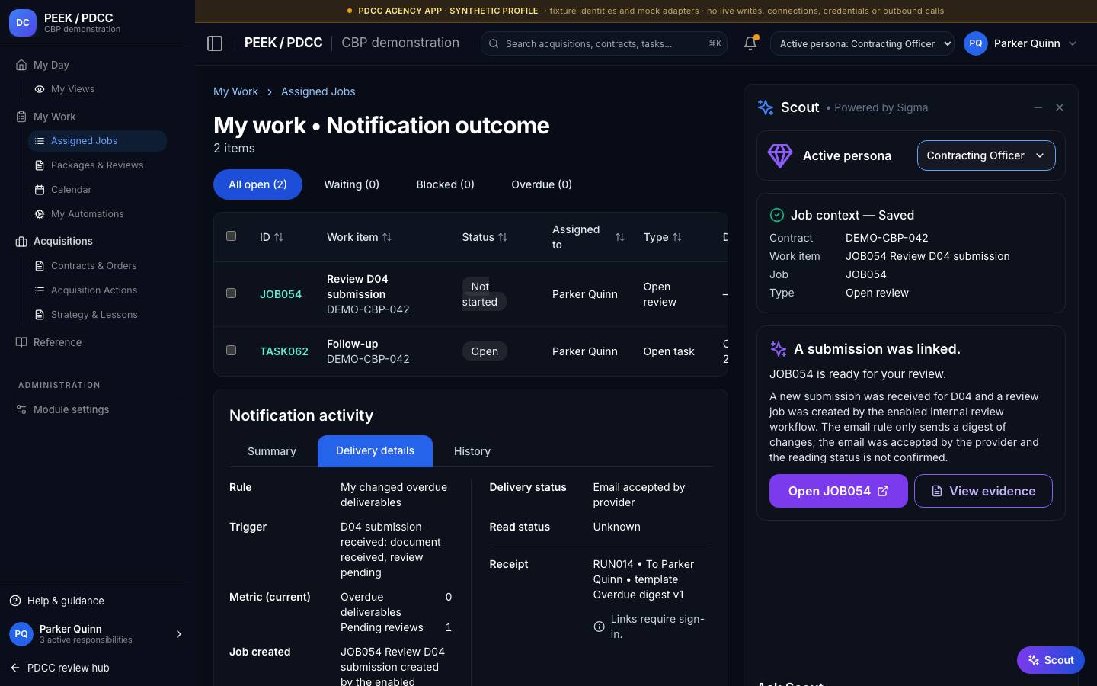
Task: Click the chevron between My Work and Assigned Jobs
Action: 270,91
